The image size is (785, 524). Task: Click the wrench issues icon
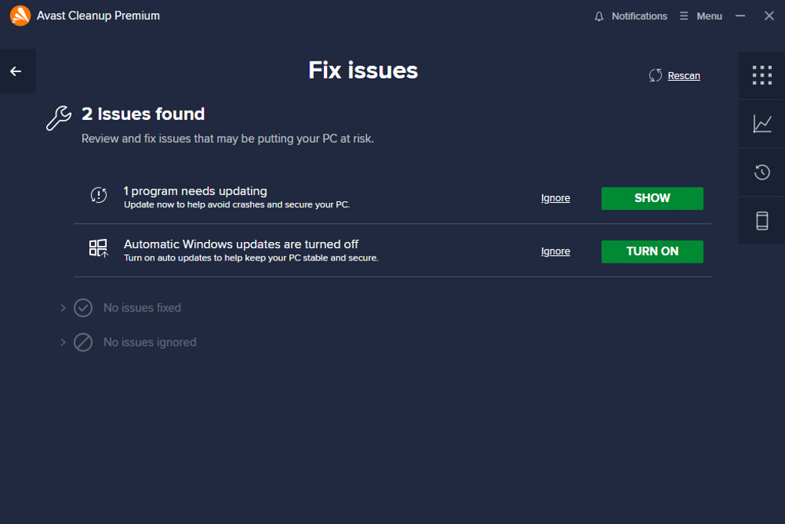click(x=58, y=118)
